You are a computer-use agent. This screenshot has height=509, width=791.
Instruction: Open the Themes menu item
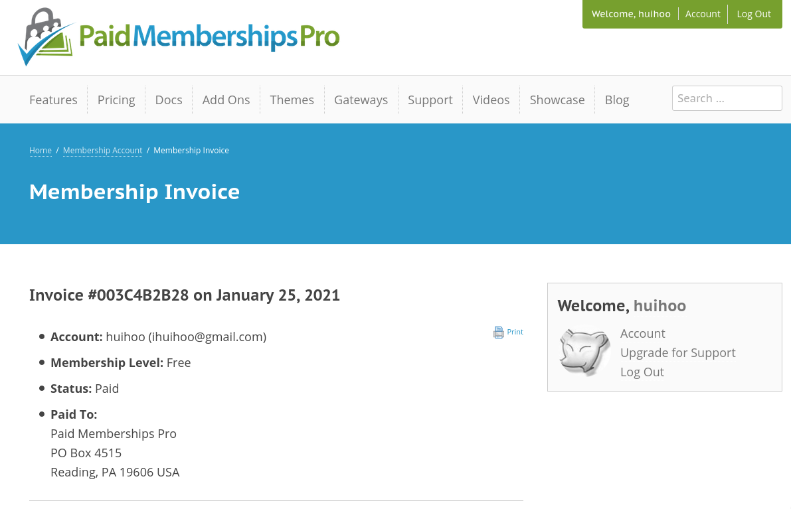[x=292, y=100]
